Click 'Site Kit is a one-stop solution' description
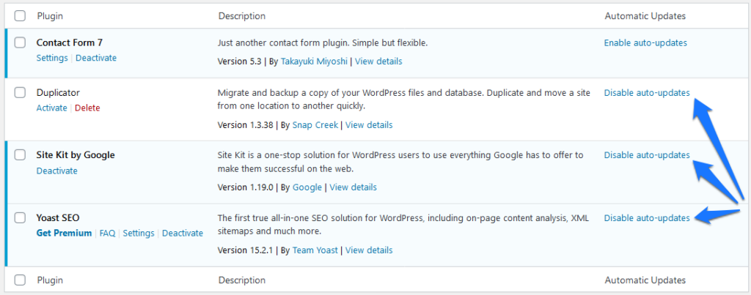 coord(400,162)
